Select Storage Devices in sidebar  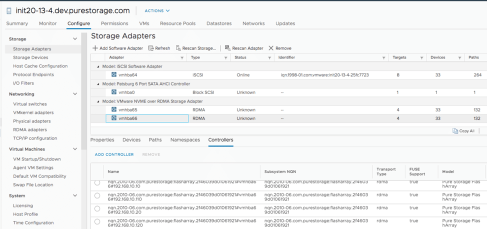pyautogui.click(x=30, y=57)
